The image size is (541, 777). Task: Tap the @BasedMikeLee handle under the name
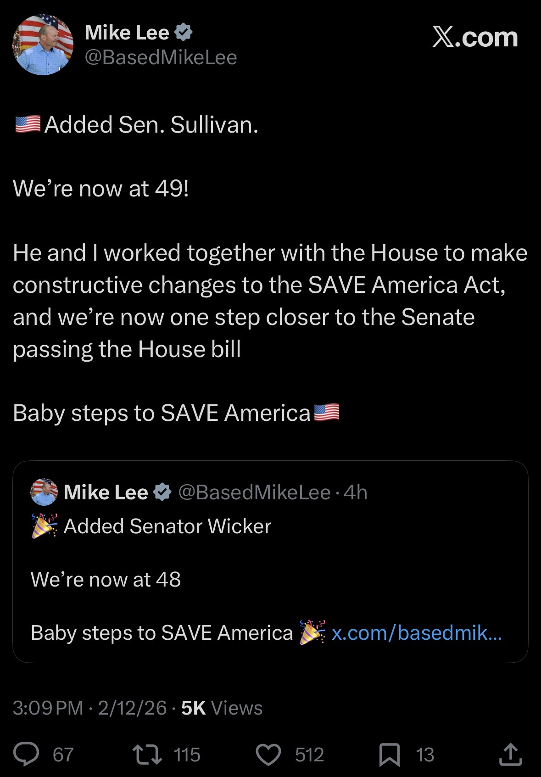point(161,57)
